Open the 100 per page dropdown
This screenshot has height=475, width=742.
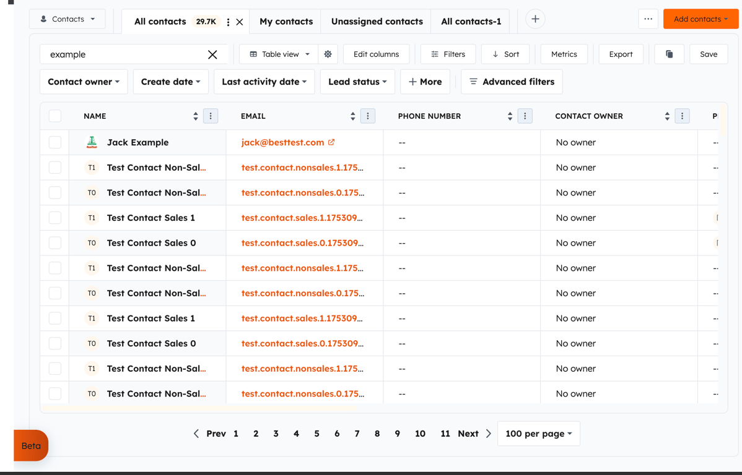pyautogui.click(x=538, y=434)
